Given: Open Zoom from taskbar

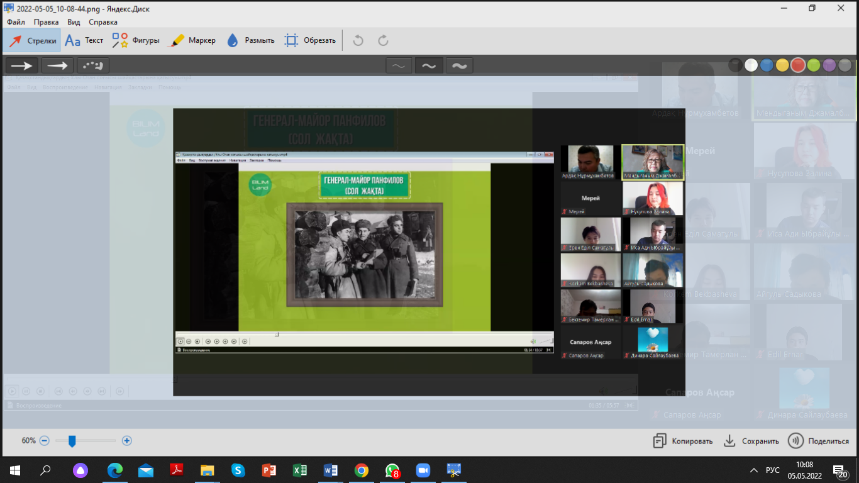Looking at the screenshot, I should (423, 470).
